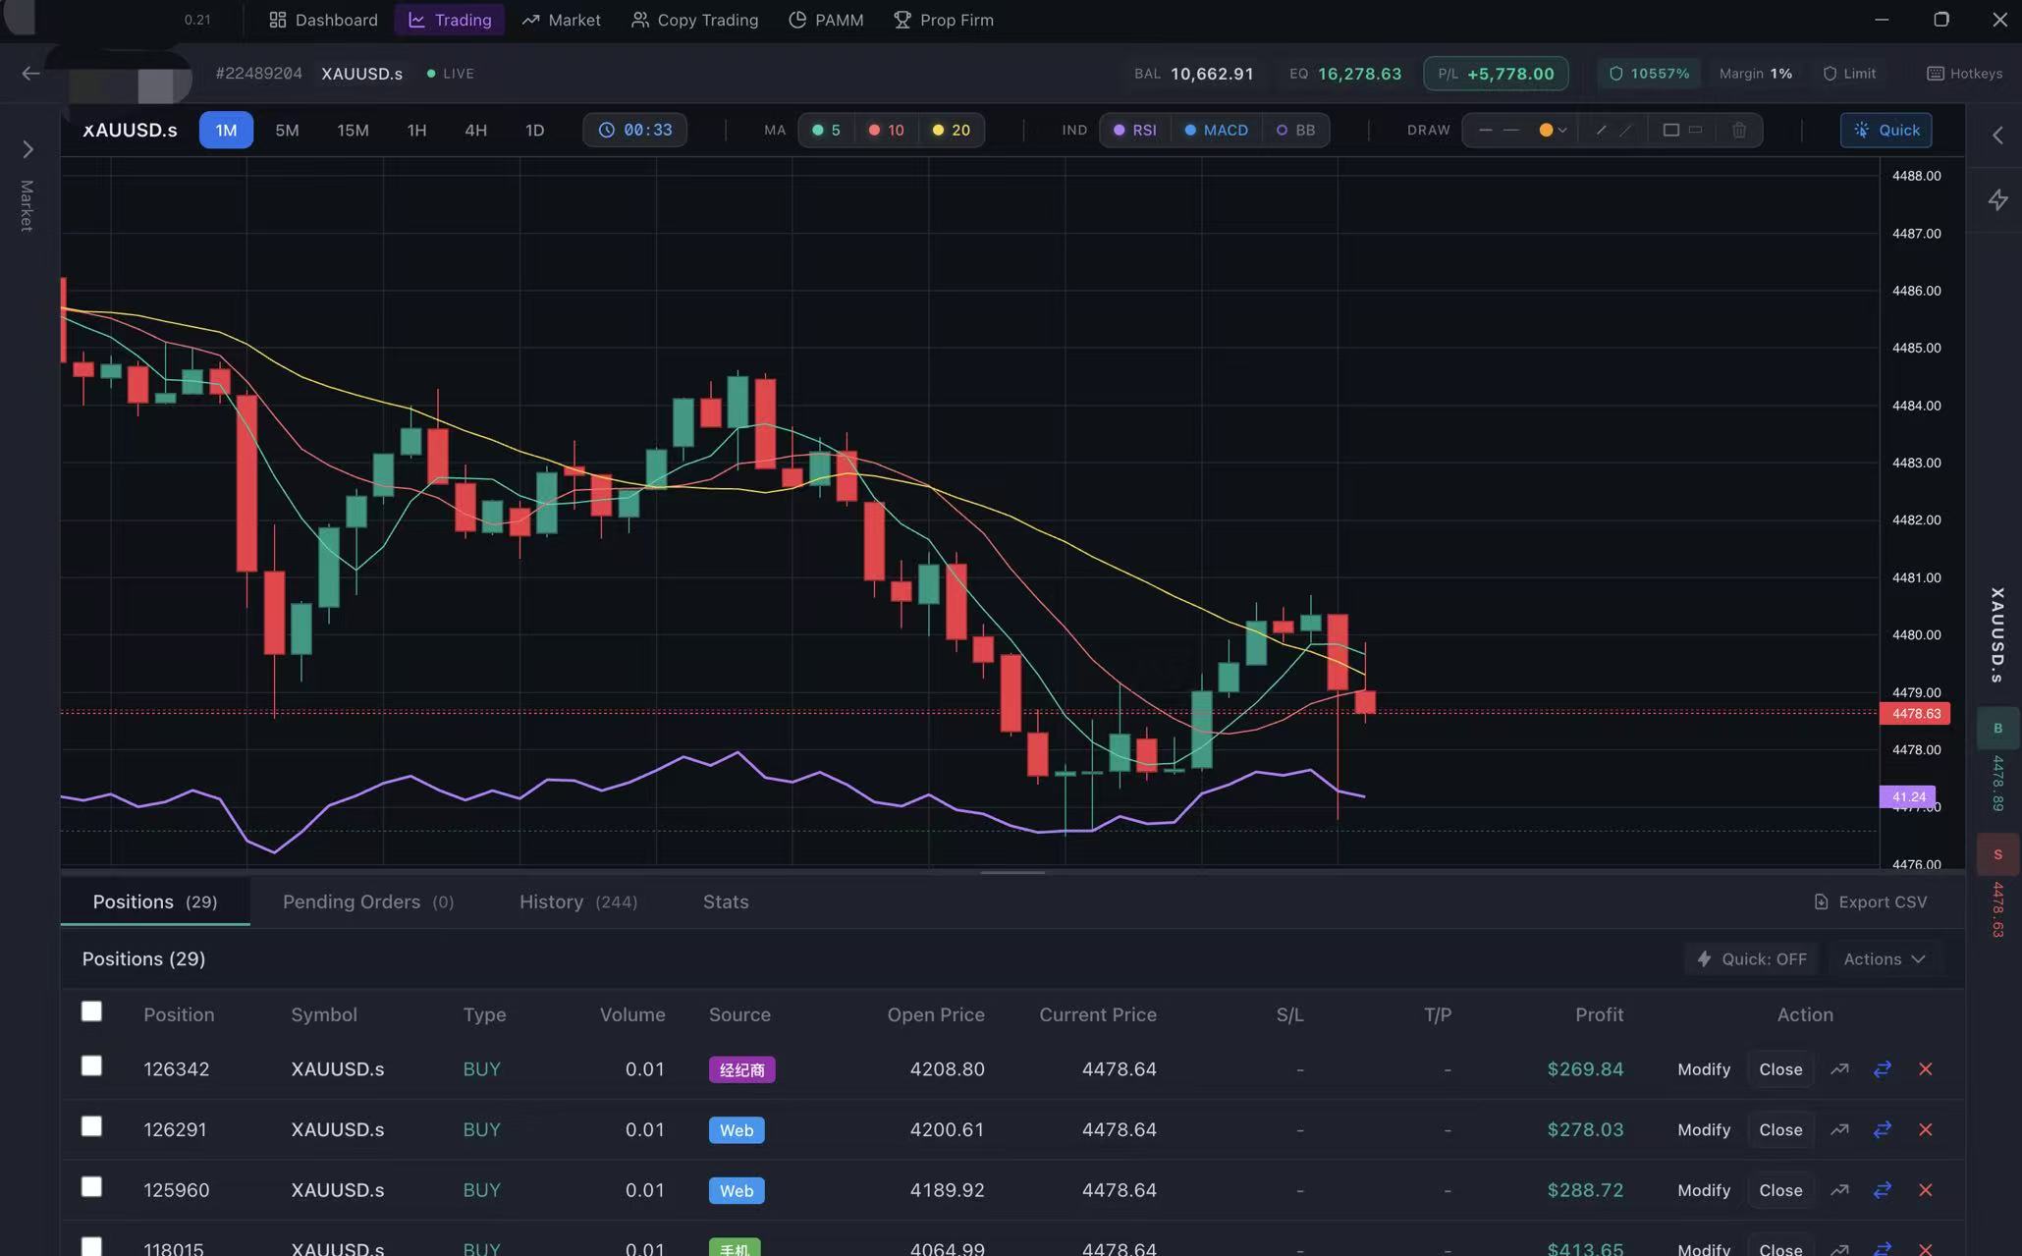Switch to the History tab
This screenshot has height=1256, width=2022.
coord(577,901)
